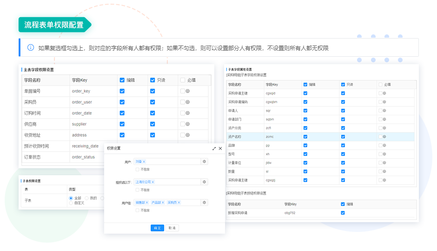Remove the 刘备 tag from 用户 field
The image size is (437, 251).
(x=144, y=162)
